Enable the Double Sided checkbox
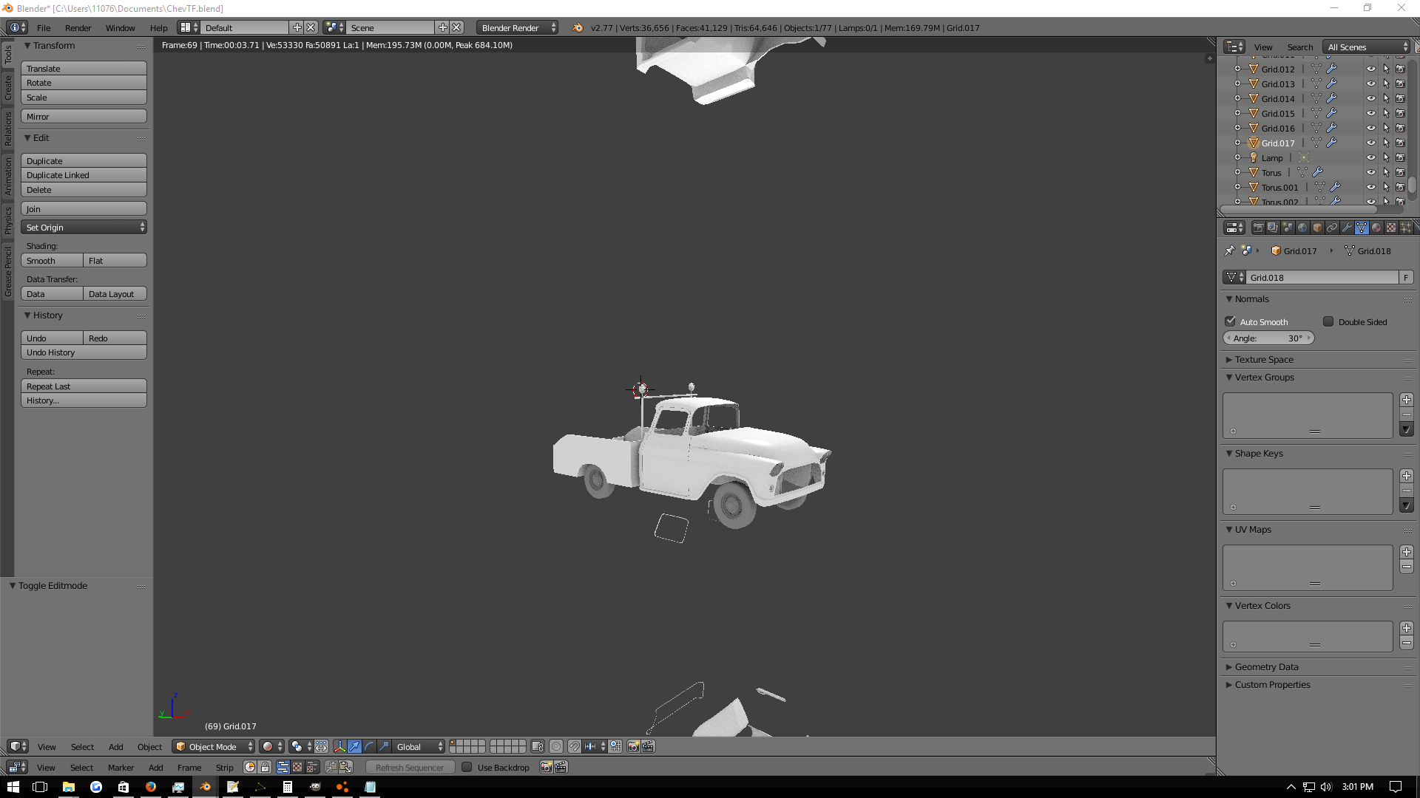 point(1328,321)
